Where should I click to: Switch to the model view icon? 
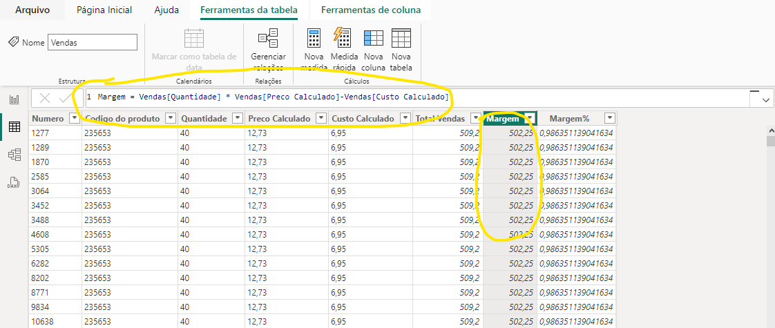(x=15, y=155)
